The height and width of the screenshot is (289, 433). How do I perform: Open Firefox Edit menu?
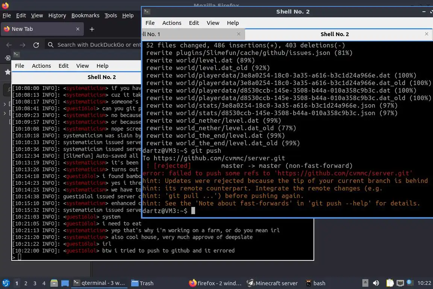[x=21, y=15]
